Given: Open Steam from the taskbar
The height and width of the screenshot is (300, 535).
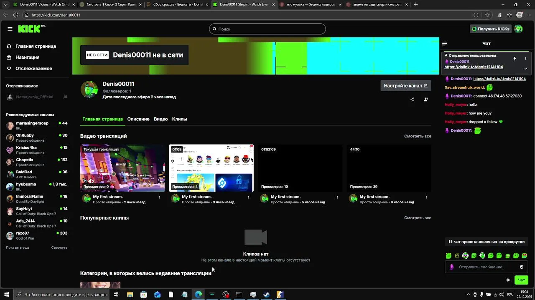Looking at the screenshot, I should [x=266, y=295].
